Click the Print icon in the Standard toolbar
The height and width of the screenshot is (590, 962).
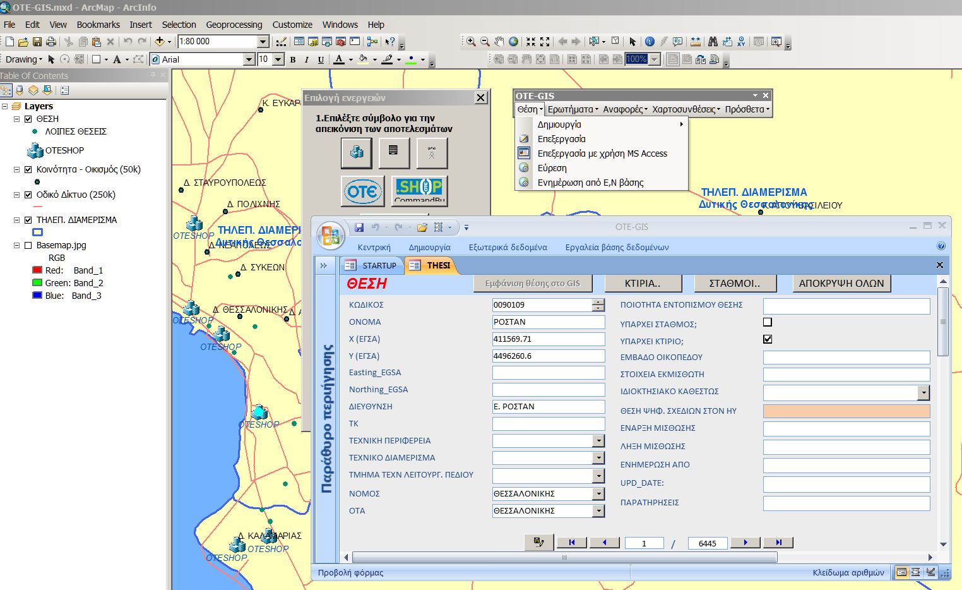[51, 42]
